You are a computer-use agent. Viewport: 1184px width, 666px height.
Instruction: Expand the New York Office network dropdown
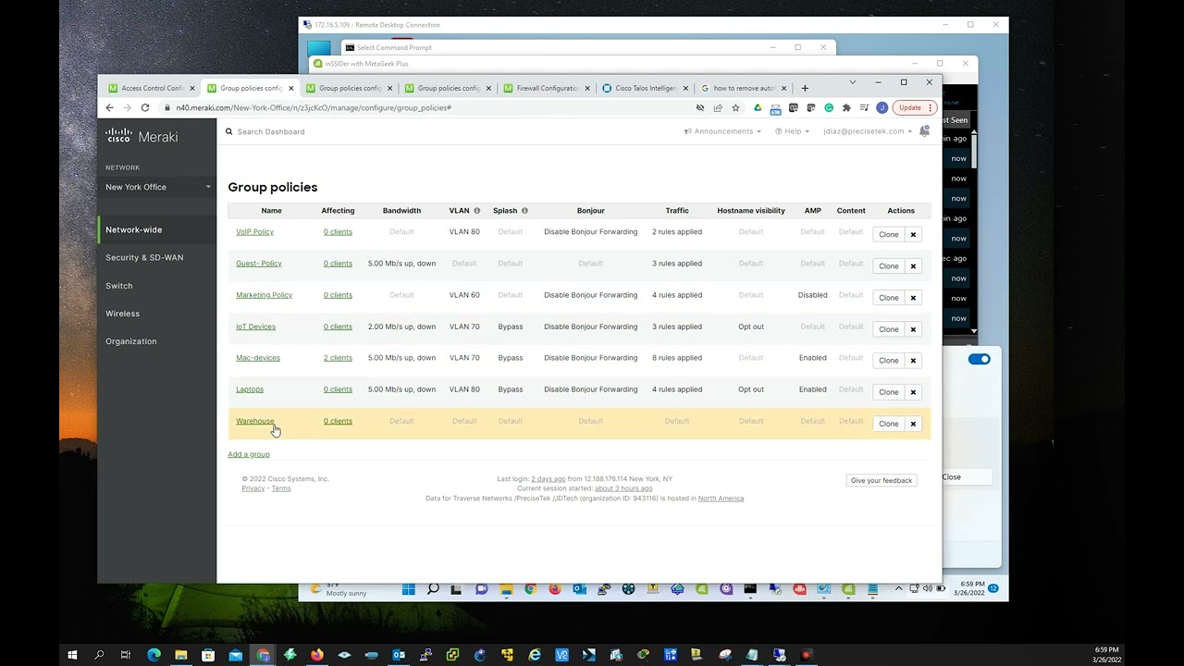(157, 187)
